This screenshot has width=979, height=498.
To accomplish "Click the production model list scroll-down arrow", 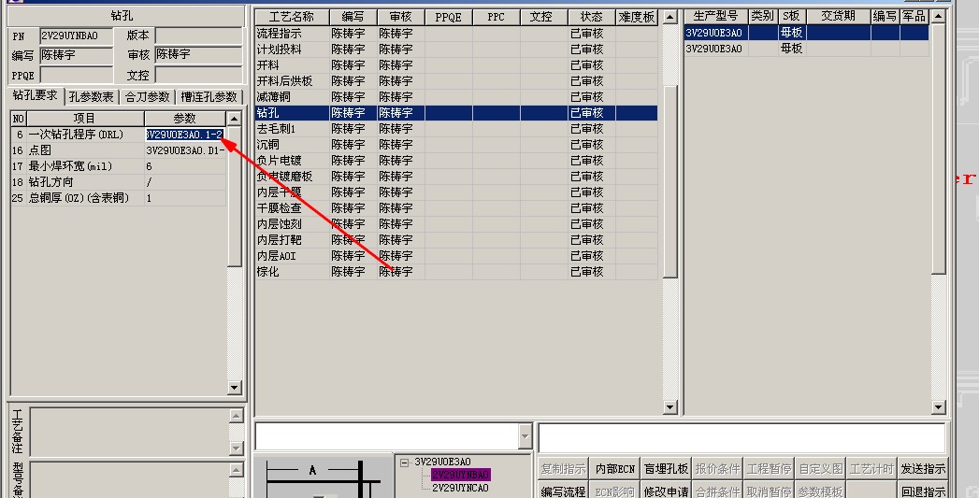I will click(939, 407).
